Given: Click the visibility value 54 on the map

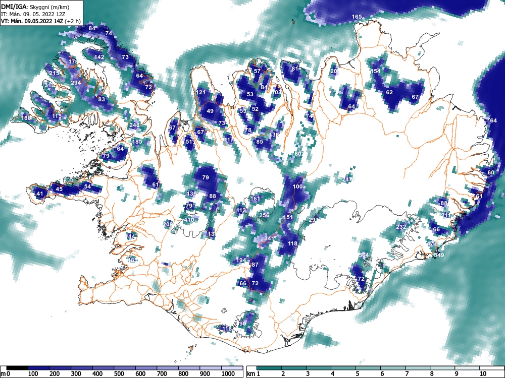Looking at the screenshot, I should pos(87,186).
